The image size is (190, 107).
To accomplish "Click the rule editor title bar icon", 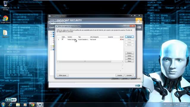I will click(56, 26).
